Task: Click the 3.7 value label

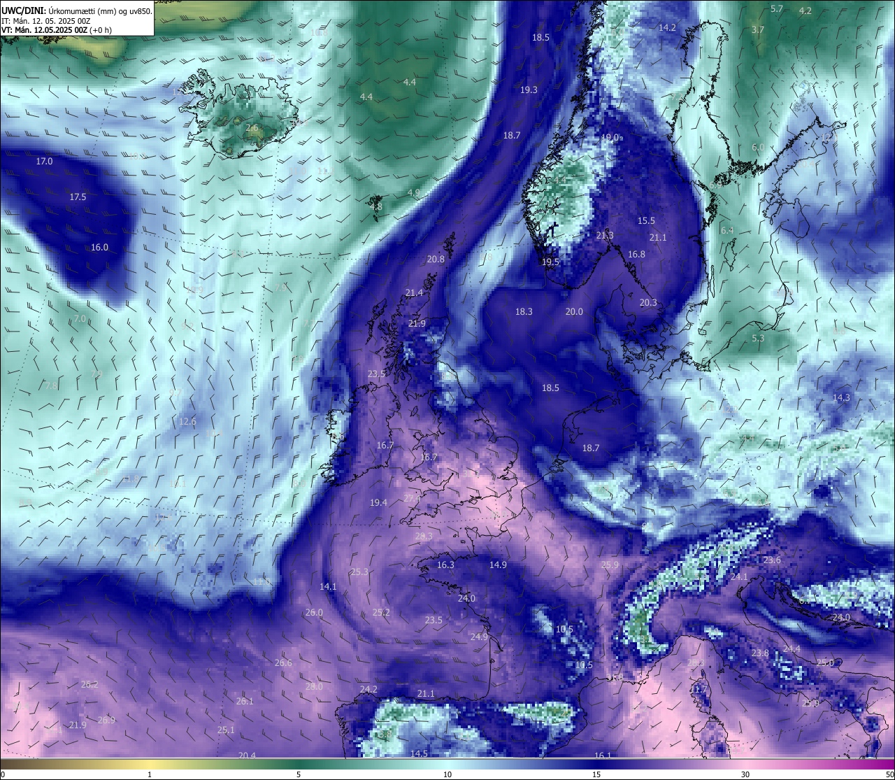Action: (758, 30)
